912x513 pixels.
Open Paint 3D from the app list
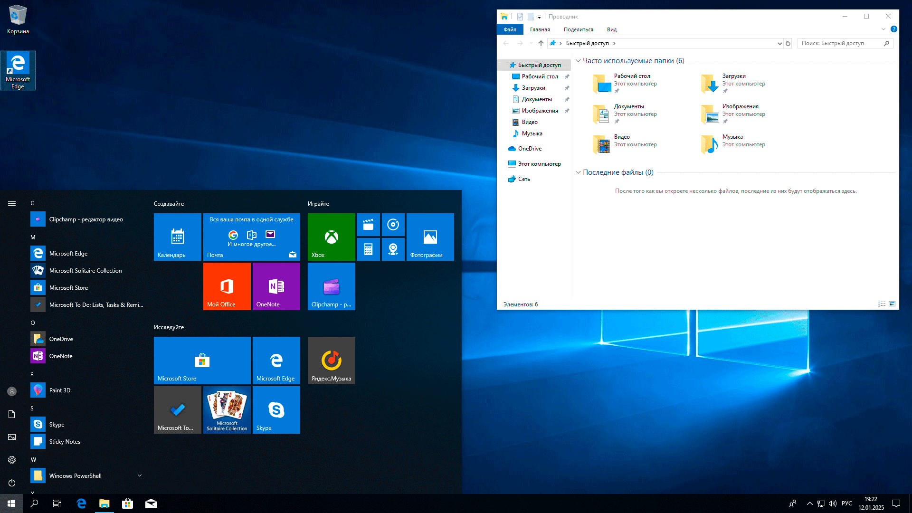point(60,390)
